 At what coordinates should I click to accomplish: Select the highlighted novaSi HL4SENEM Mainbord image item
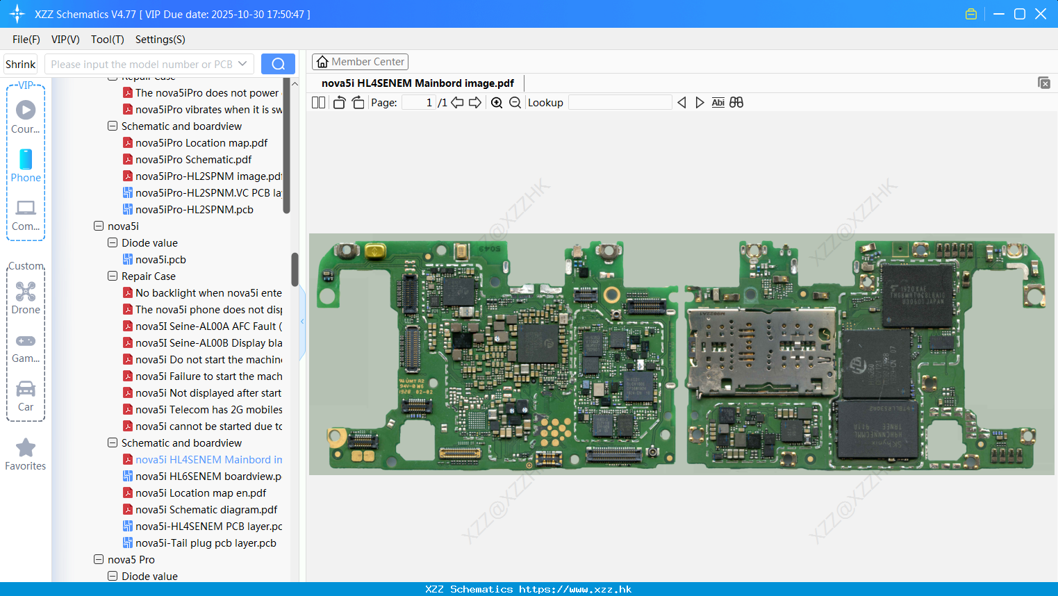[208, 460]
